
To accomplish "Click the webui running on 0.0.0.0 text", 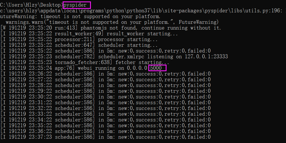I will 113,68.
